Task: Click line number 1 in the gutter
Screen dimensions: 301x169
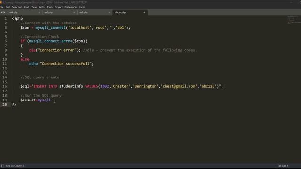Action: point(6,19)
